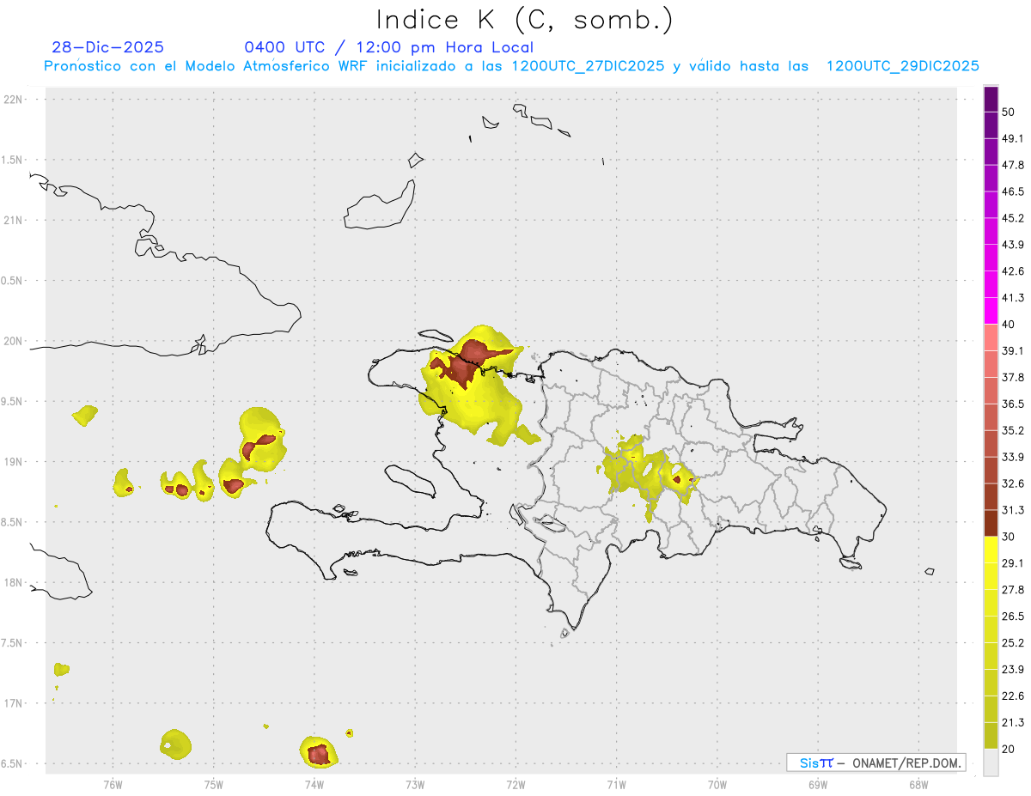The image size is (1031, 796).
Task: Select the "40" legend value
Action: pyautogui.click(x=1009, y=325)
